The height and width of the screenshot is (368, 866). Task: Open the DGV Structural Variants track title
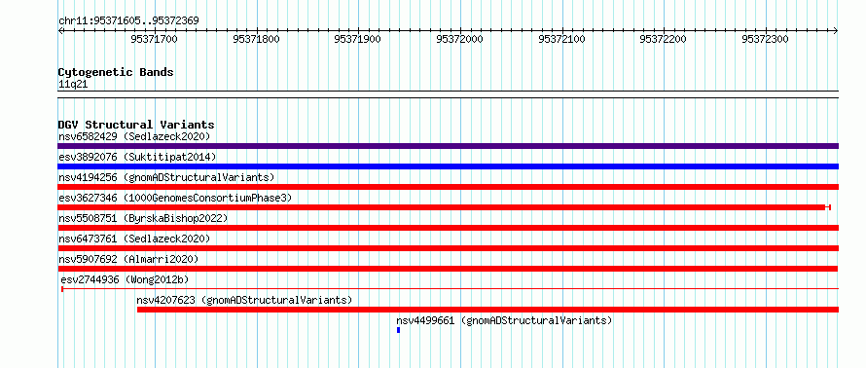point(136,125)
